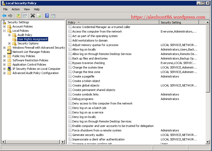Screen dimensions: 212x151
Task: Collapse the Local Policies tree node
Action: 4,31
